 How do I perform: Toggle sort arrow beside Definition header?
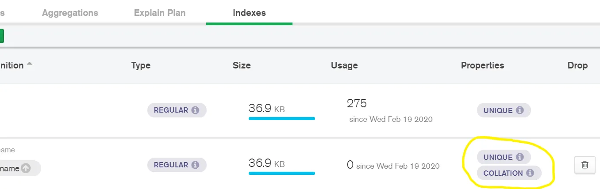point(29,64)
